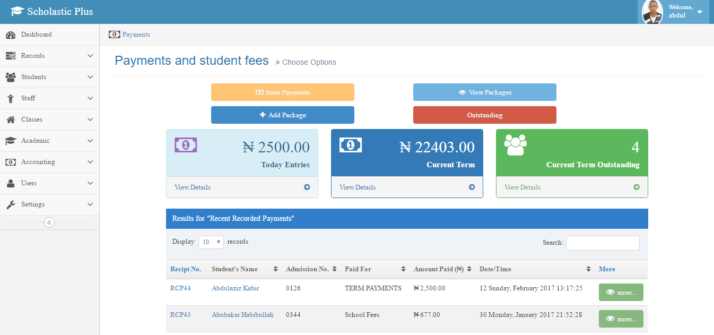Viewport: 714px width, 335px height.
Task: Open the user account dropdown arrow
Action: 699,12
